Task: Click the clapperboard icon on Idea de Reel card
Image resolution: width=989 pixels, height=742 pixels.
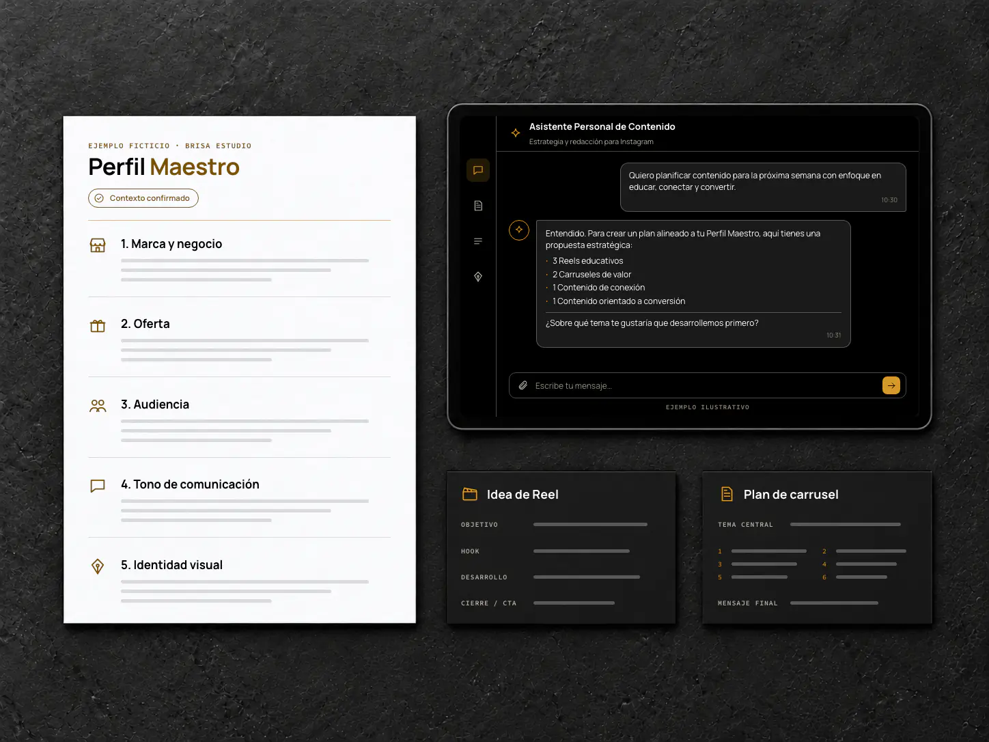Action: (470, 494)
